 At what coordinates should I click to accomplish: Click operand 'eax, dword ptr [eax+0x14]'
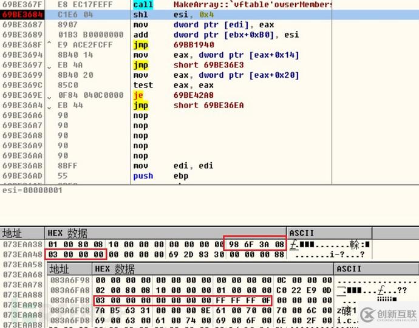tap(236, 55)
